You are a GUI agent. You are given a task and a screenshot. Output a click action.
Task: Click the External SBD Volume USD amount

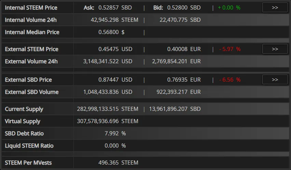(101, 92)
